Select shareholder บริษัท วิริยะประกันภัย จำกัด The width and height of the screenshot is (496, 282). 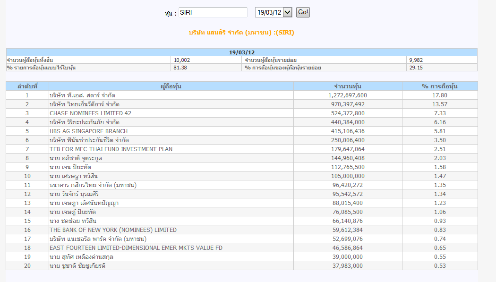85,122
